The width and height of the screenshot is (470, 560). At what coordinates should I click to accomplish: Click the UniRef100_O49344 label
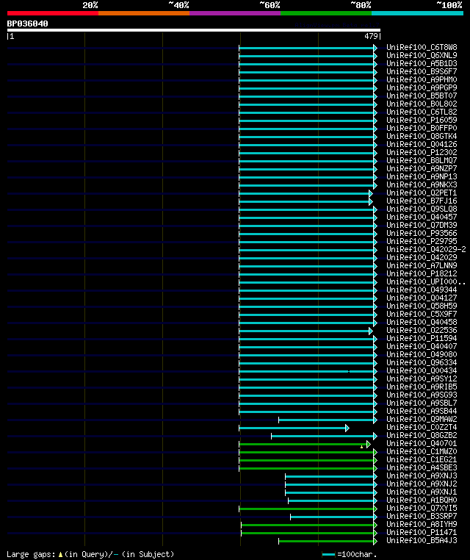(x=422, y=290)
